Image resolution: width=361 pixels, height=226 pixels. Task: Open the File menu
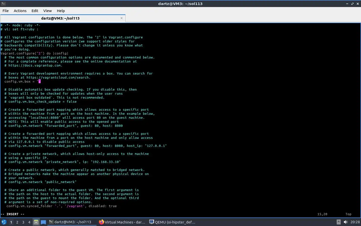pos(6,11)
